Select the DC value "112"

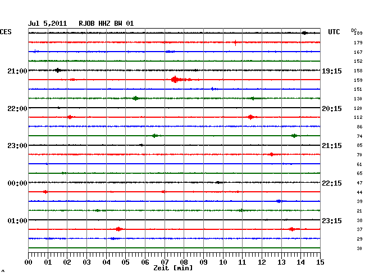click(x=358, y=117)
